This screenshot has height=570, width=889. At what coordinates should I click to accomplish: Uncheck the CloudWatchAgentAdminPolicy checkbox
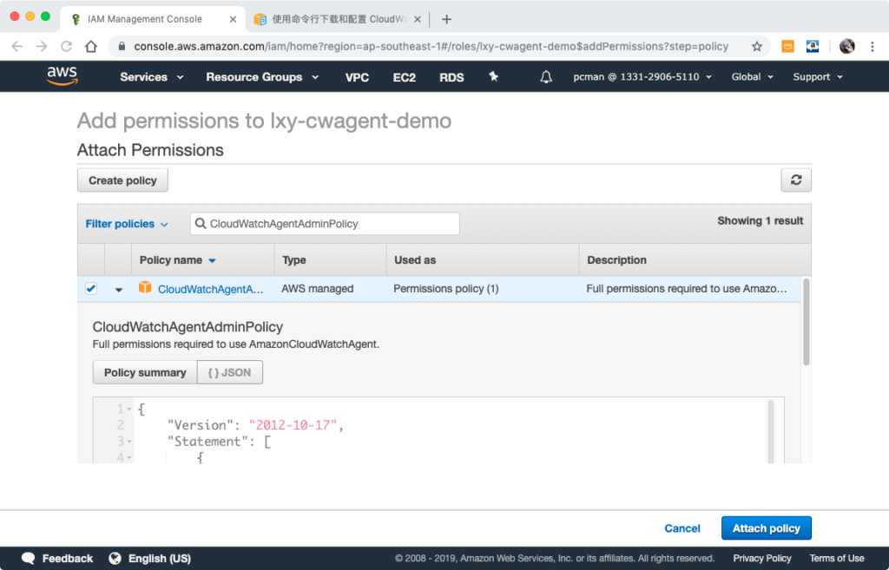90,288
